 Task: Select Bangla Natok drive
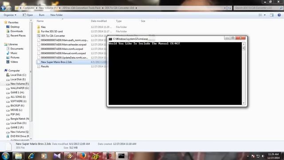point(20,119)
